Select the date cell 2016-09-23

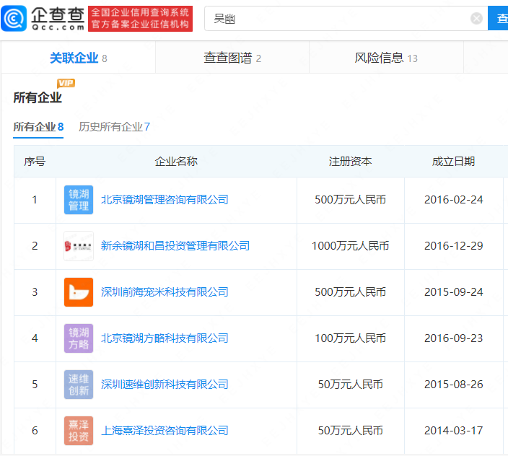tap(454, 338)
